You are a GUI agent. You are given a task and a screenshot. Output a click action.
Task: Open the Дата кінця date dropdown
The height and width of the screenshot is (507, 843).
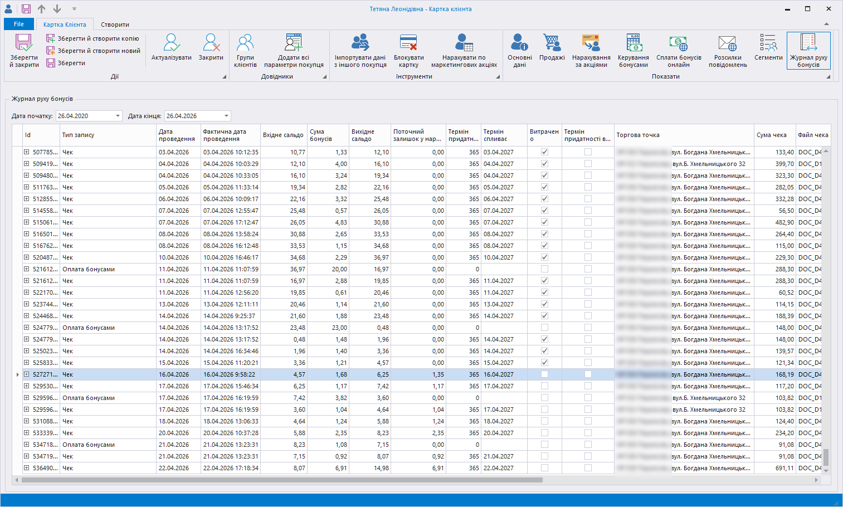click(x=226, y=116)
